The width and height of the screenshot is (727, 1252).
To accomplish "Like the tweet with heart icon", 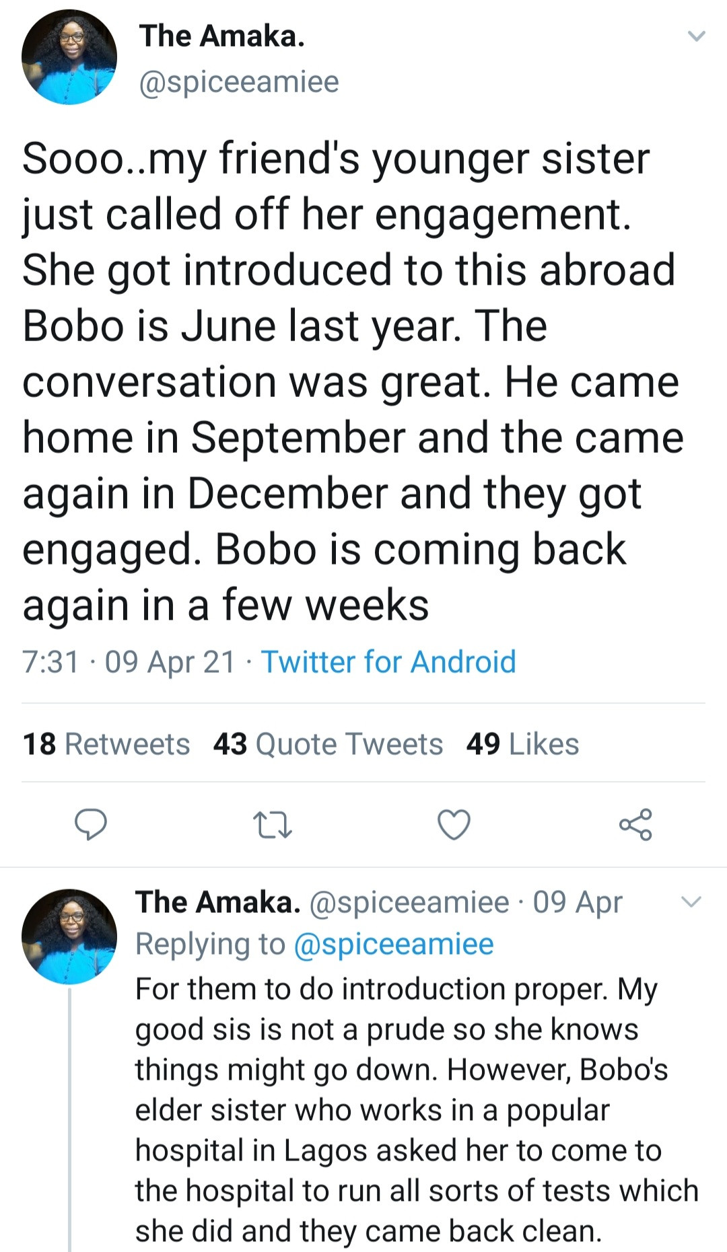I will tap(454, 825).
